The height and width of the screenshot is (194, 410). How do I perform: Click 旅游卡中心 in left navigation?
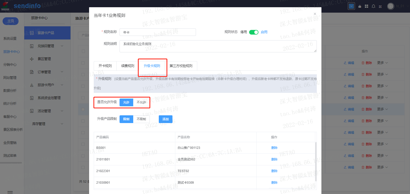click(12, 52)
